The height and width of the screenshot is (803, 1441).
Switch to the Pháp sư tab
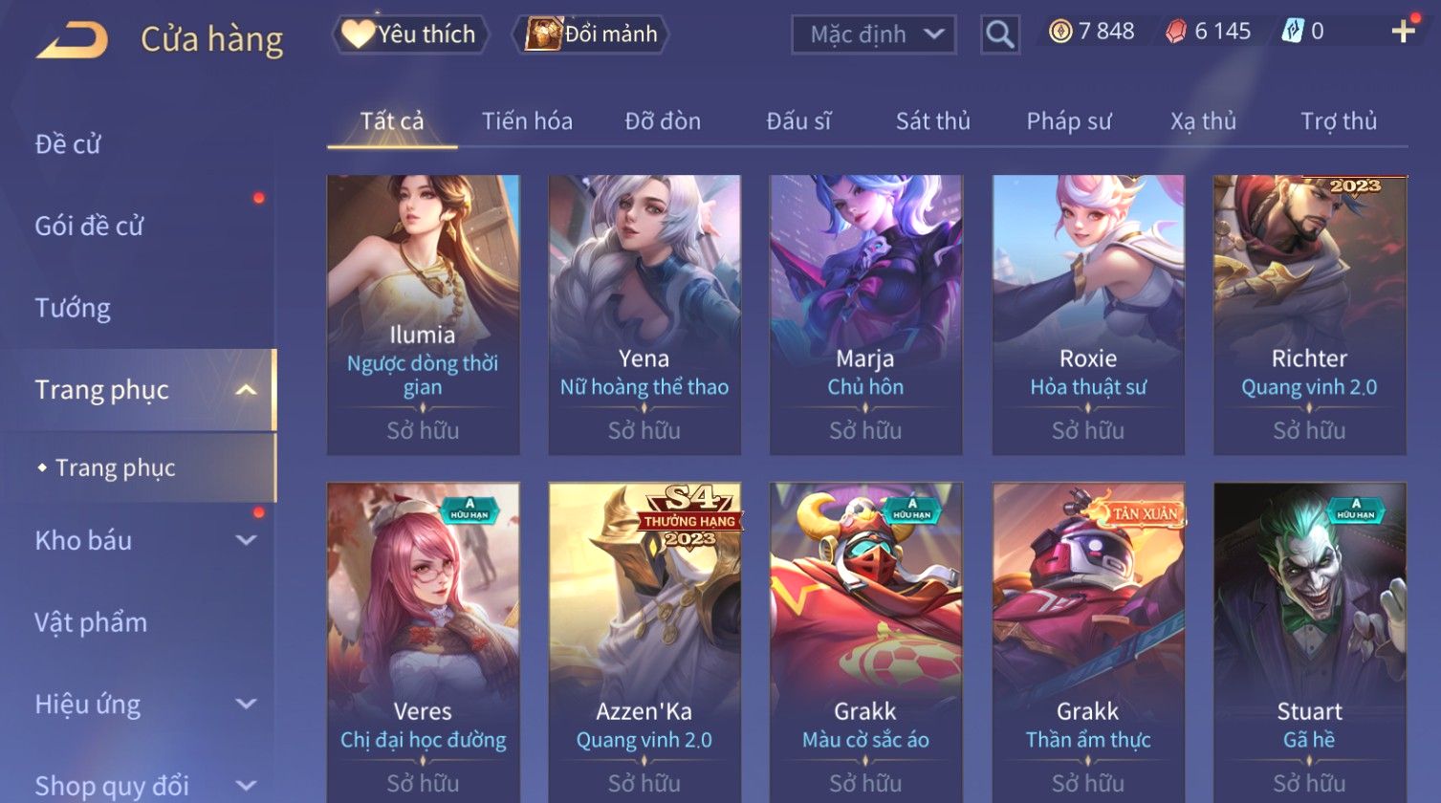[x=1069, y=121]
